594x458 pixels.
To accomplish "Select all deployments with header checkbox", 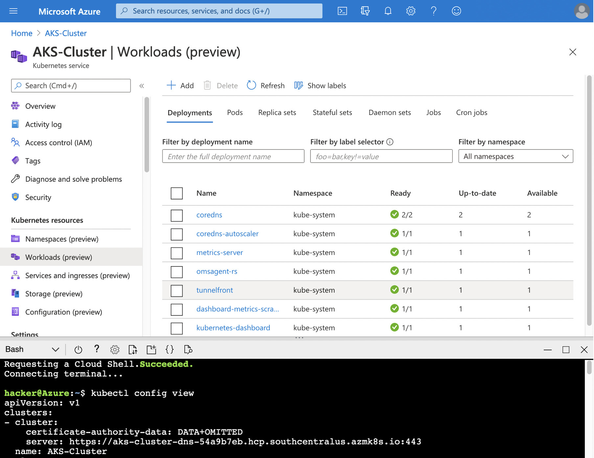I will [177, 193].
